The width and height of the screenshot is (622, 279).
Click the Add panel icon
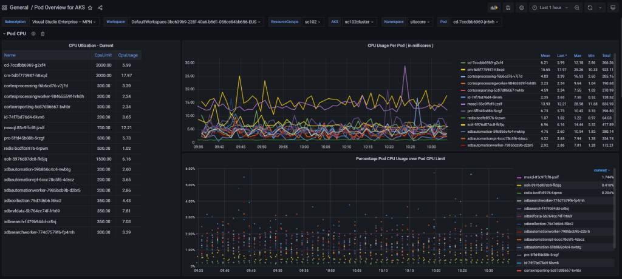[493, 7]
